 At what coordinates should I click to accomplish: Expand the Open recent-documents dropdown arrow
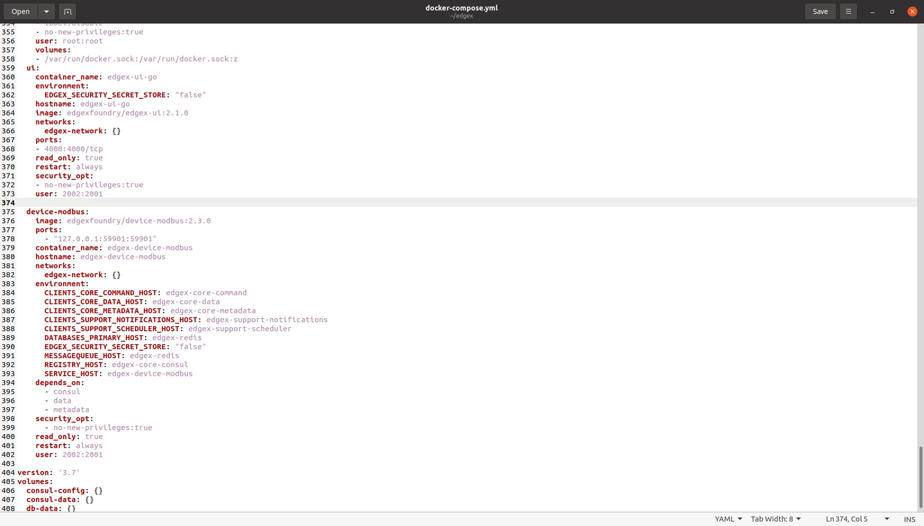pyautogui.click(x=46, y=11)
